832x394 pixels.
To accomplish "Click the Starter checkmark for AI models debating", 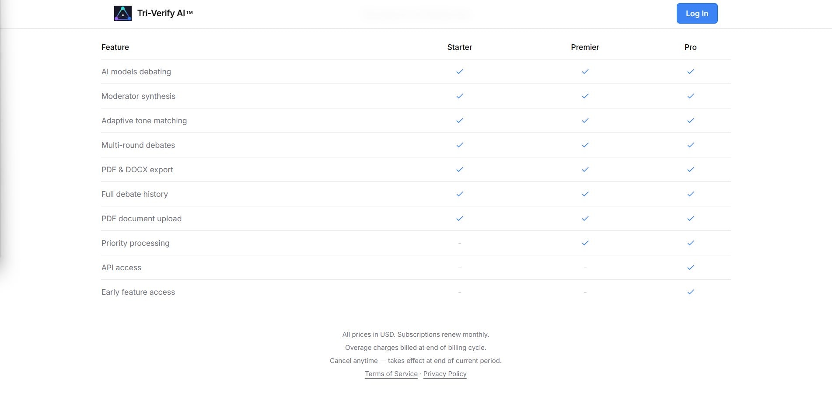I will click(x=460, y=71).
